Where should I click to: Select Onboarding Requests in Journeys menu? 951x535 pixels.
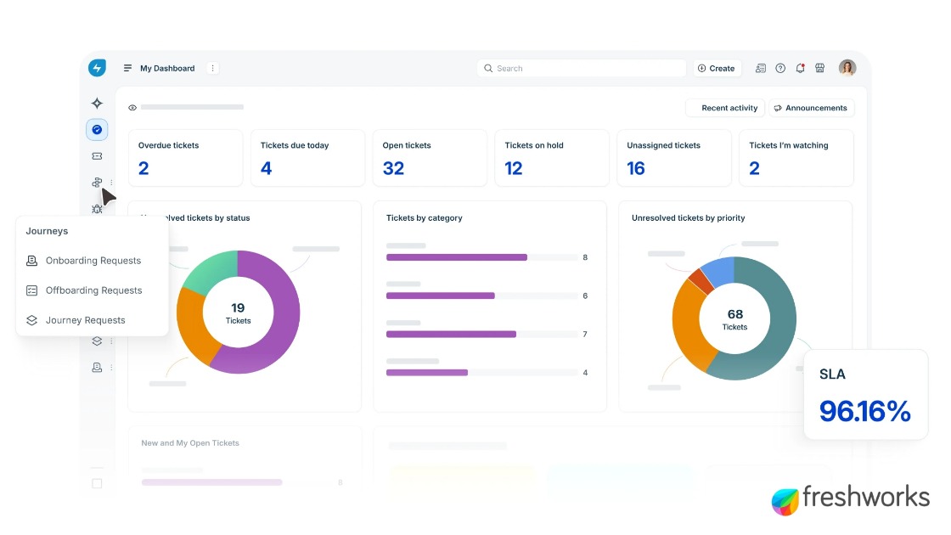pyautogui.click(x=93, y=260)
